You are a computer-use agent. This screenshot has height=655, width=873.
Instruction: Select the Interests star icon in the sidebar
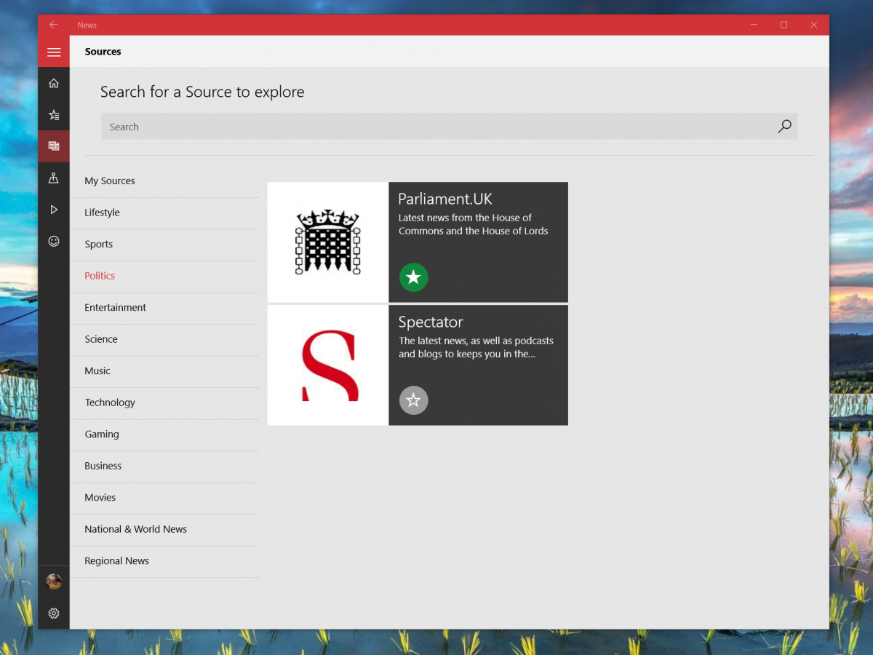point(54,114)
